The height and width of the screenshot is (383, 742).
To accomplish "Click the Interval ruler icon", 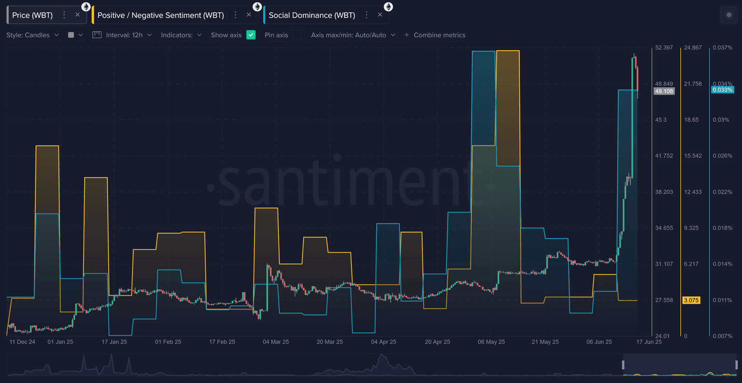I will point(97,35).
